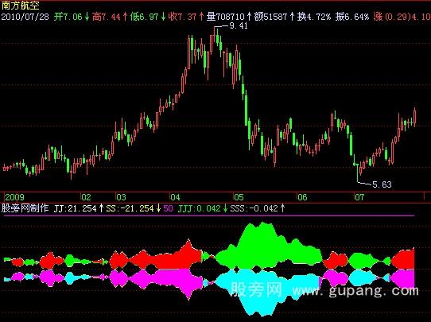
Task: Click the lowest price label 5.63
Action: (x=382, y=184)
